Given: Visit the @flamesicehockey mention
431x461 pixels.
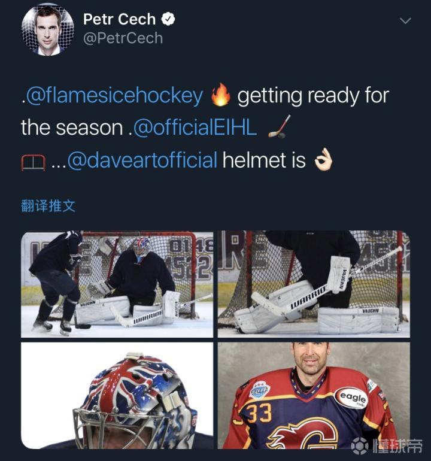Looking at the screenshot, I should click(x=114, y=96).
